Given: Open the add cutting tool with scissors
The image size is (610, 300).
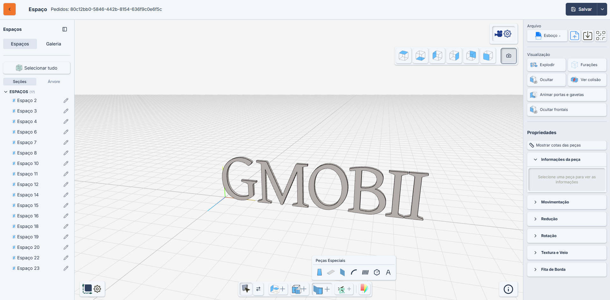Looking at the screenshot, I should point(344,289).
